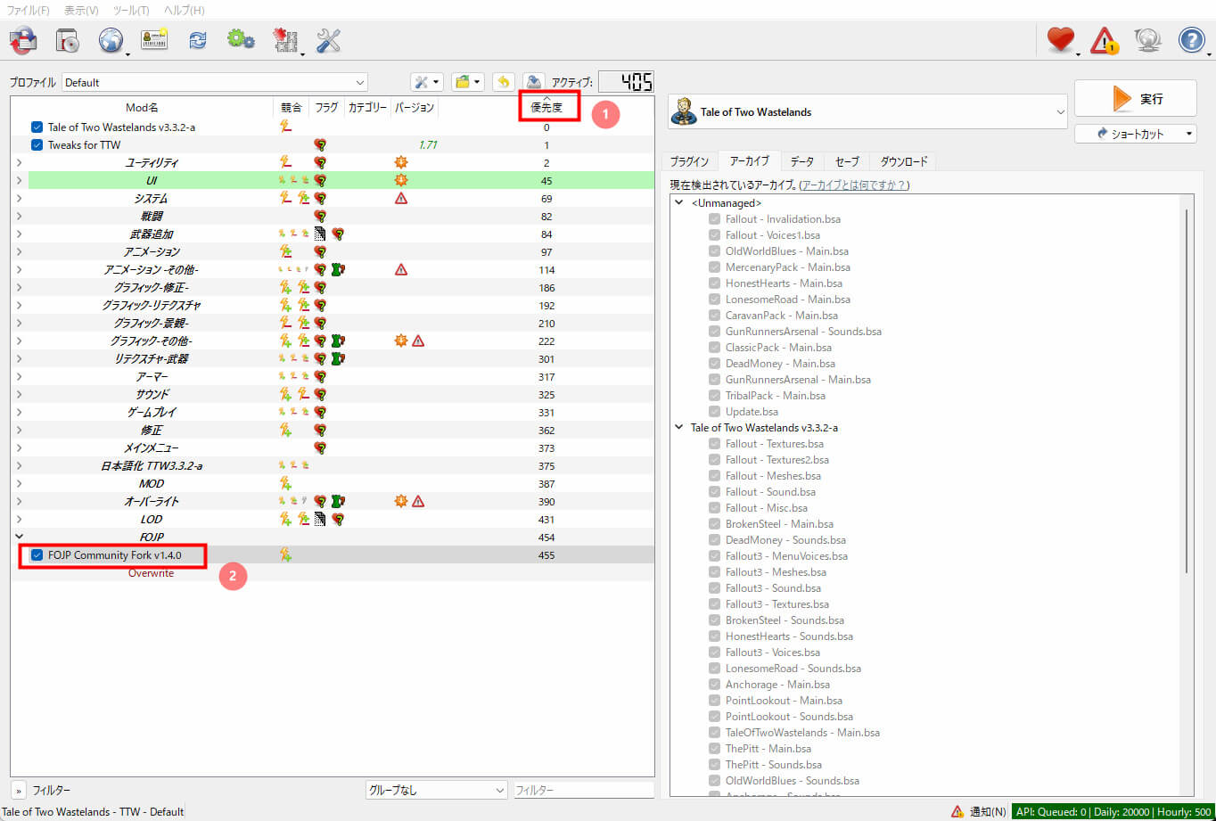Click the orange version icon in ユーティリティ row
1216x821 pixels.
coord(400,163)
